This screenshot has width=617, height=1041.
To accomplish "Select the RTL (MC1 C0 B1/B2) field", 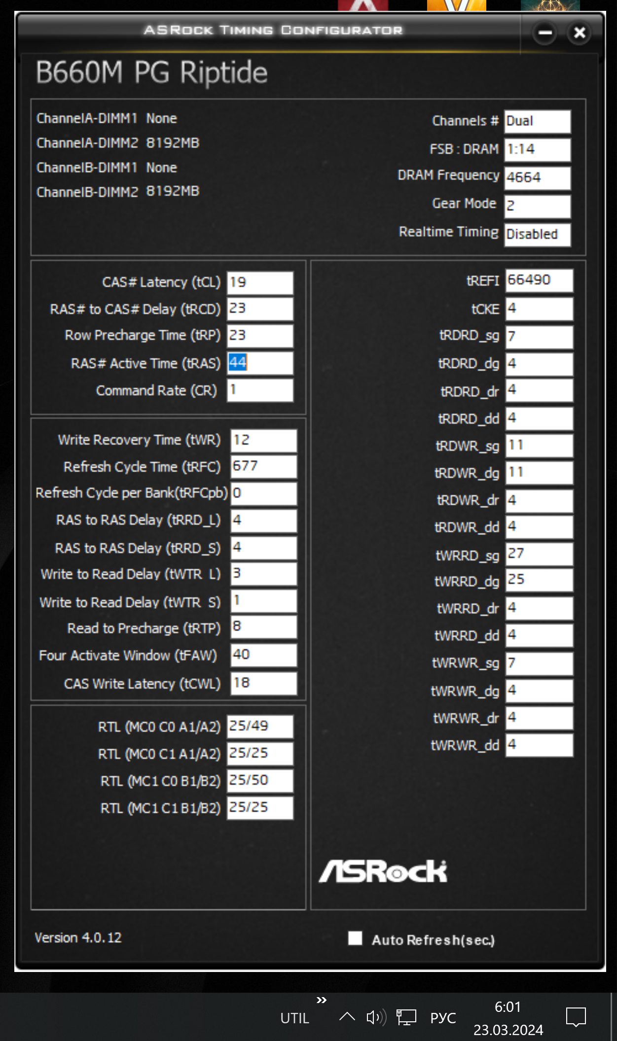I will 260,781.
